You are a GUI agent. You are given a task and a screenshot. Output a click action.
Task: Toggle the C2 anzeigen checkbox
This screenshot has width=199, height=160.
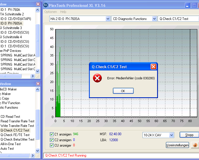coord(52,140)
